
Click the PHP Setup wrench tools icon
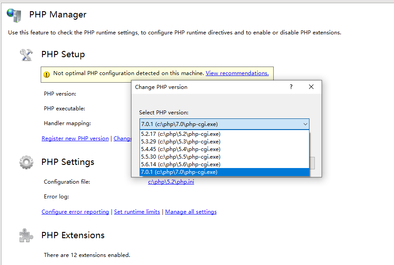26,55
